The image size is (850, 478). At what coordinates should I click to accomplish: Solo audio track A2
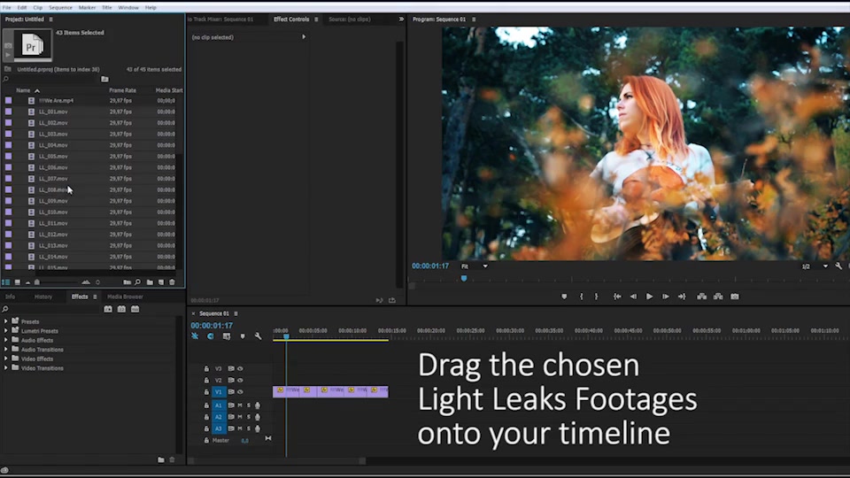tap(249, 417)
